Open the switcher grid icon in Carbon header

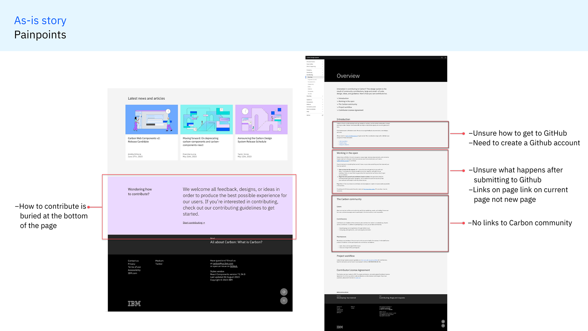[x=446, y=57]
